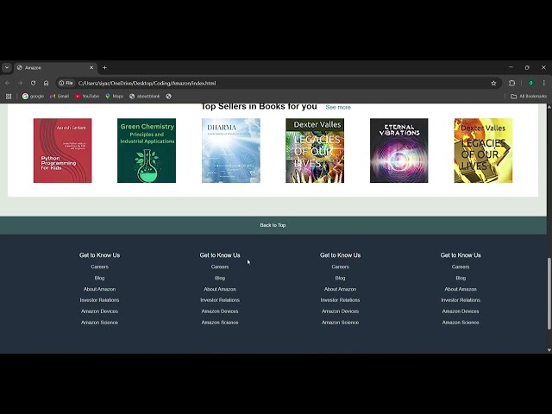This screenshot has height=414, width=552.
Task: Click the Back to Top bar
Action: click(273, 225)
